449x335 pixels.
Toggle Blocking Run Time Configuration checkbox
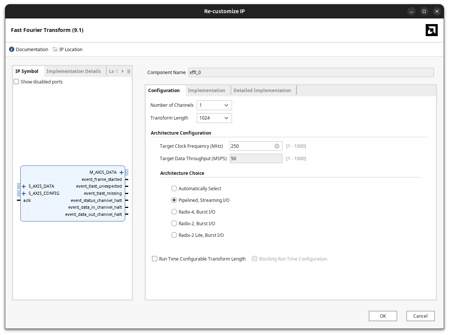(x=255, y=259)
